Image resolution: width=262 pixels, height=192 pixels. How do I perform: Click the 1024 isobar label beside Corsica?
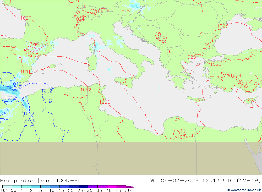95,52
